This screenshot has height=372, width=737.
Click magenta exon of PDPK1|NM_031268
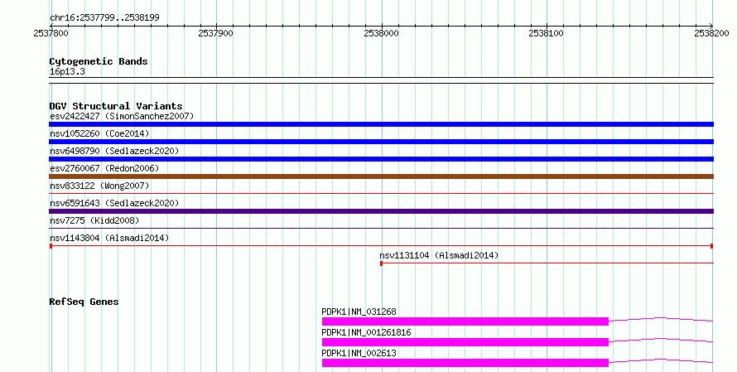465,321
